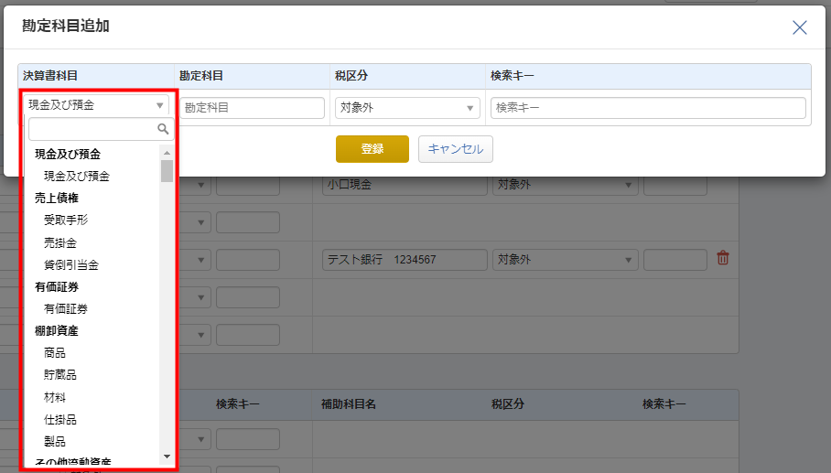Viewport: 831px width, 473px height.
Task: Click the キャンセル button
Action: coord(455,149)
